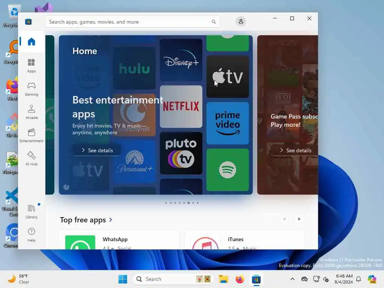Click the OneDrive cloud tray icon
384x288 pixels.
(x=304, y=279)
